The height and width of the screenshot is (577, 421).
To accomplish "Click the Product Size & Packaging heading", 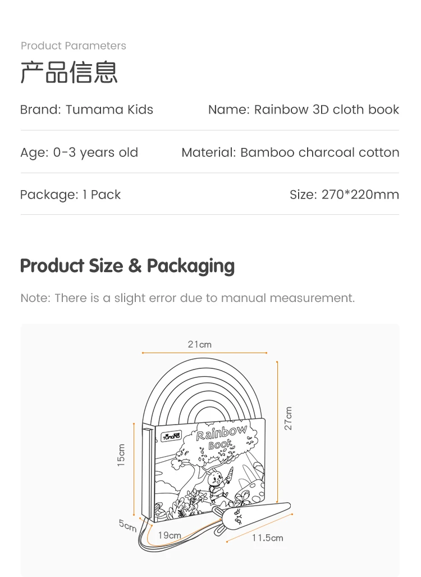I will (x=127, y=266).
